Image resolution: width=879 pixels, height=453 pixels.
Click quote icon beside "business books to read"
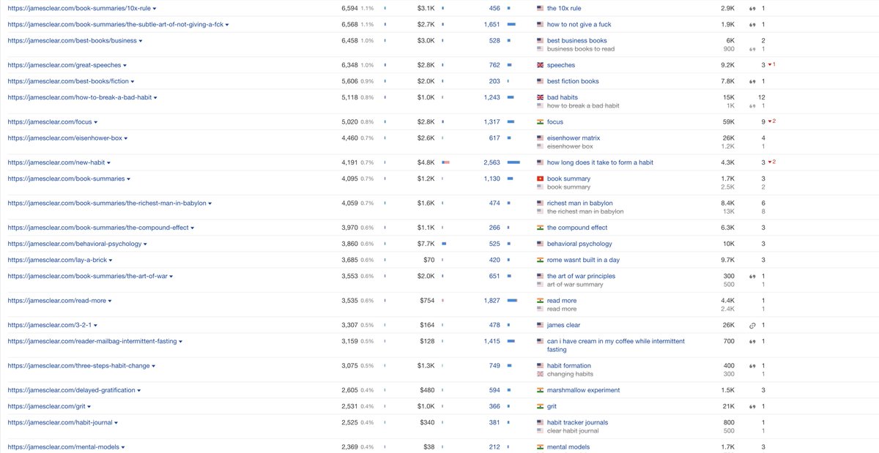(752, 49)
